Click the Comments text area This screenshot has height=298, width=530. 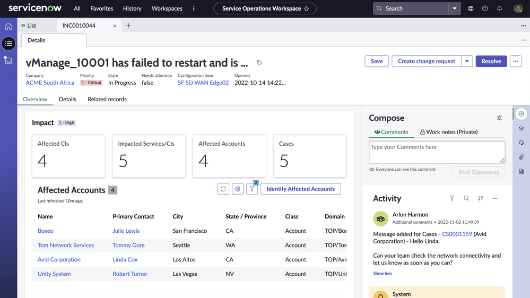click(437, 152)
